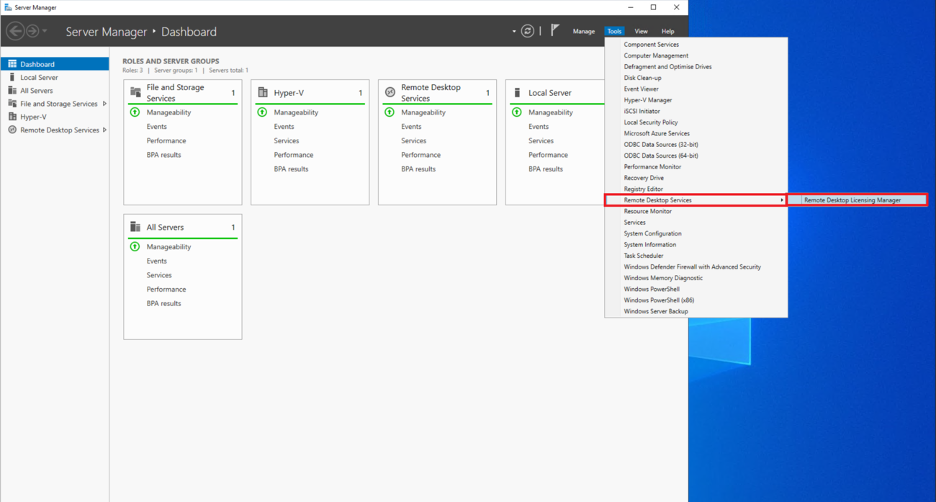Open Services in All Servers tile
Screen dimensions: 936x502
(x=159, y=275)
